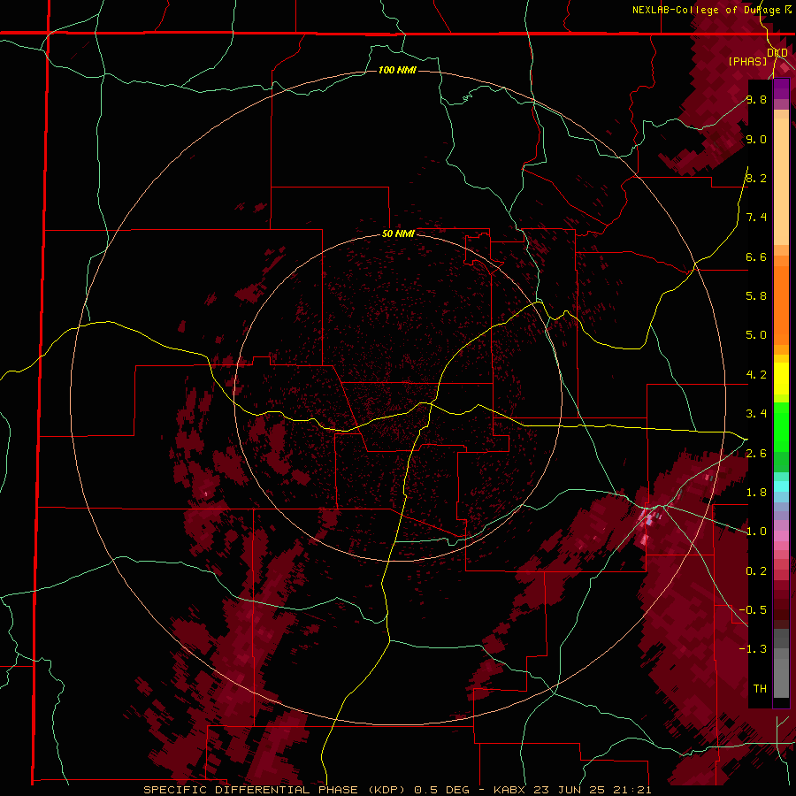Pick the purple top segment of color bar
This screenshot has width=796, height=796.
(781, 89)
